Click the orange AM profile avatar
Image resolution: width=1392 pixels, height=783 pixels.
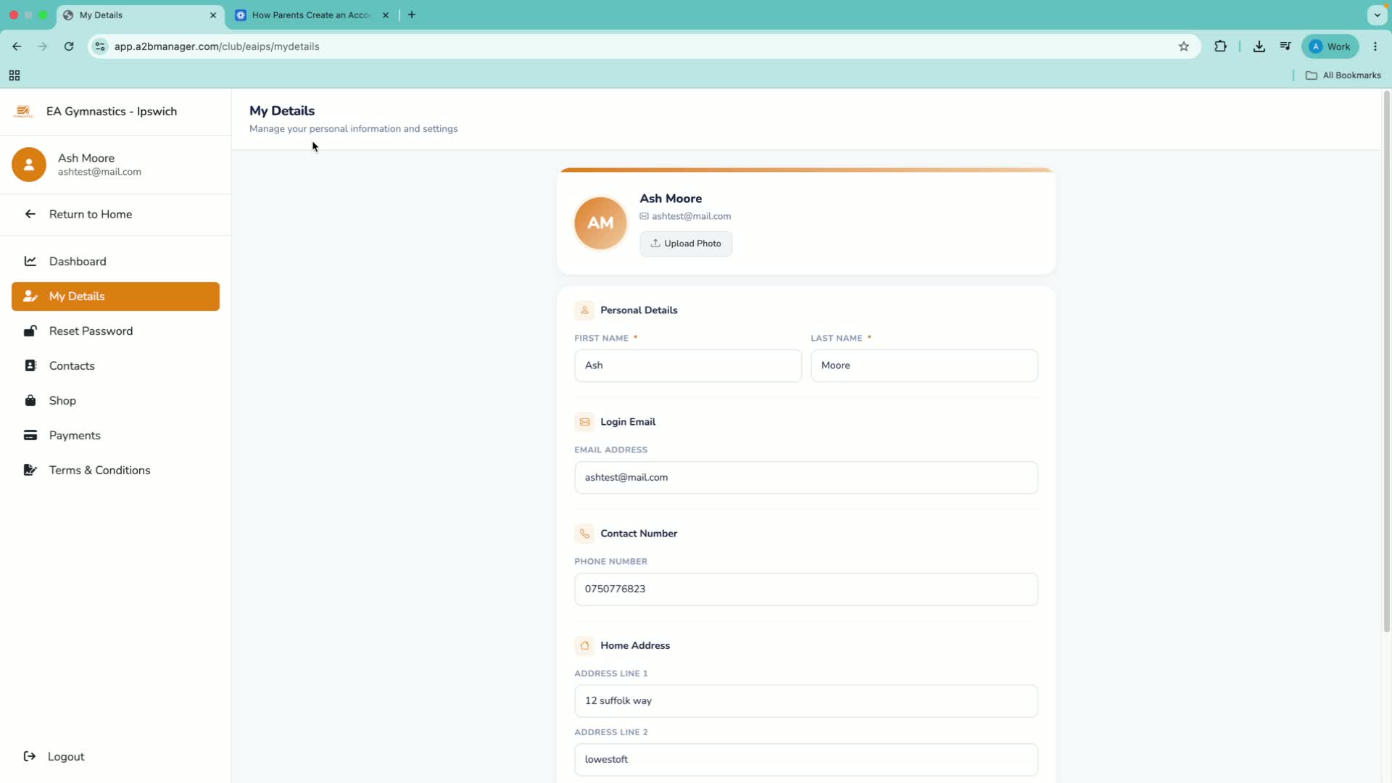[600, 223]
